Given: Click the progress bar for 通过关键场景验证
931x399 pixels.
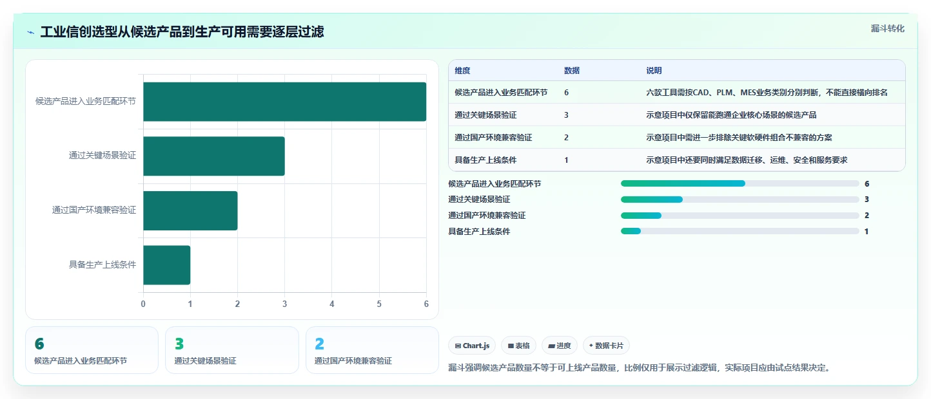Looking at the screenshot, I should tap(740, 199).
